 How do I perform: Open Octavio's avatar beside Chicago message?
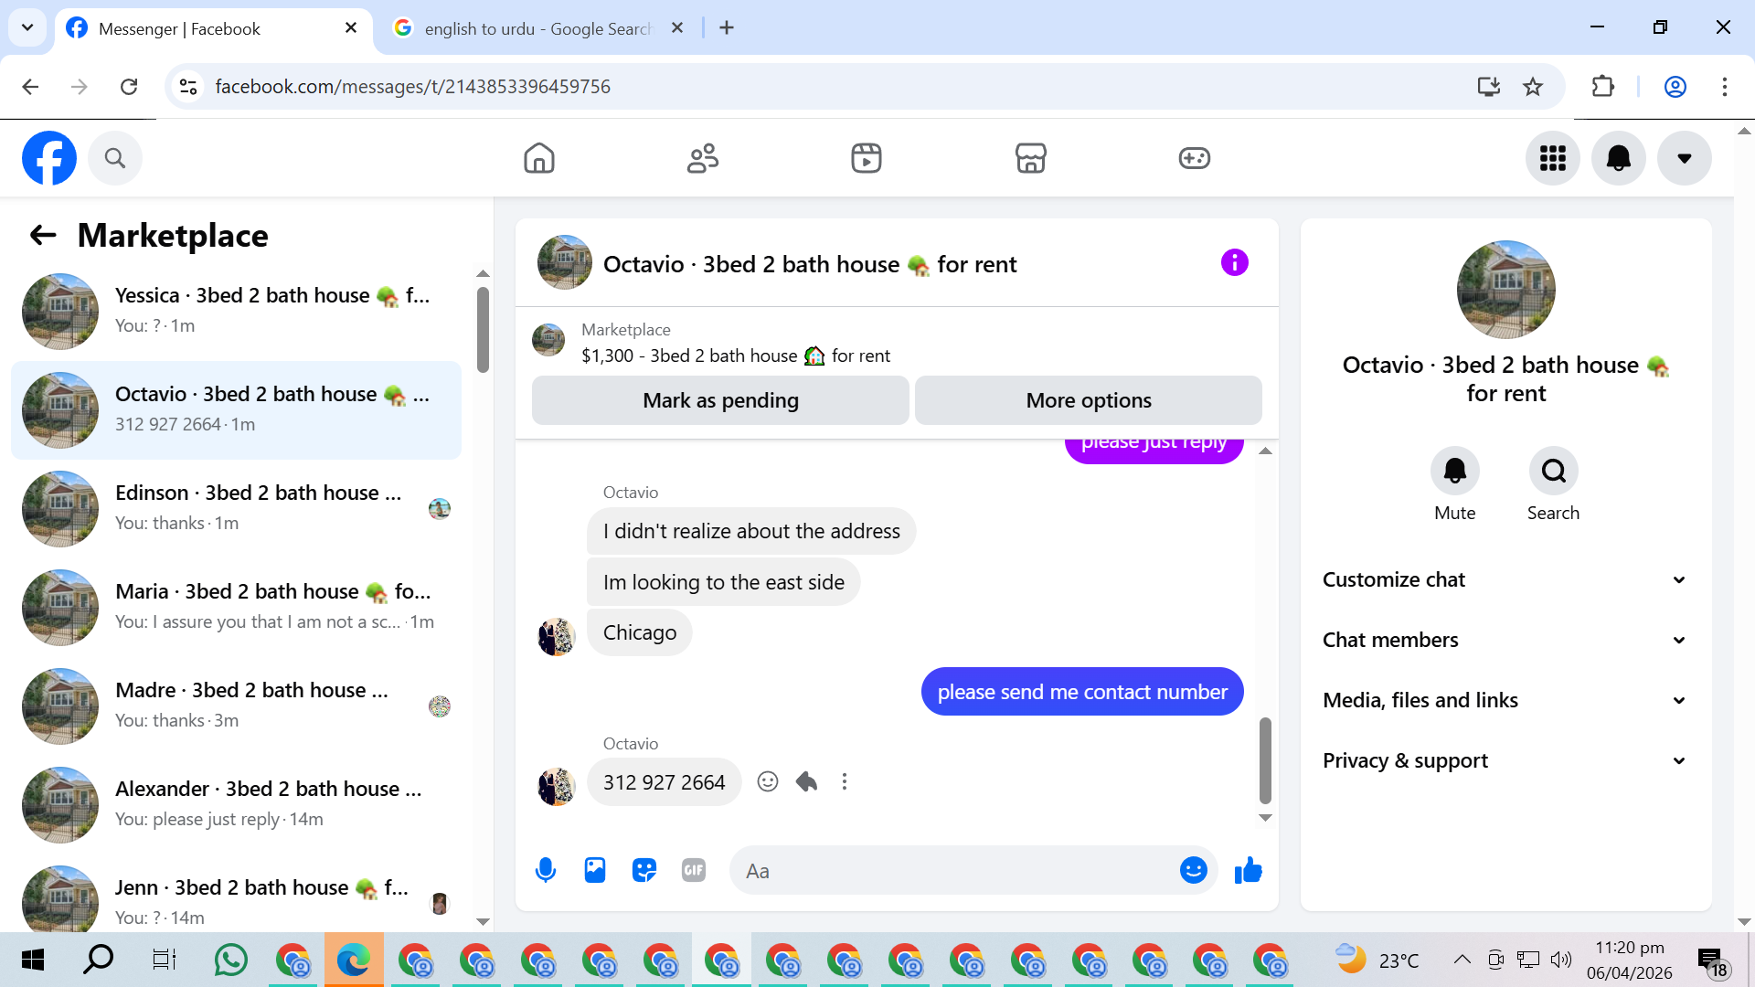tap(556, 636)
